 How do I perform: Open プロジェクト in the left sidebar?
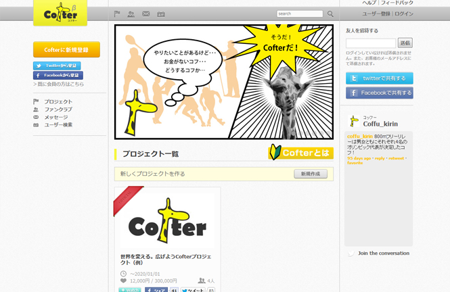(x=58, y=101)
